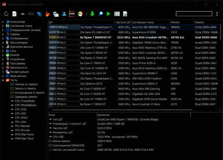This screenshot has width=223, height=160.
Task: Open the results list toolbar icon
Action: (x=117, y=14)
